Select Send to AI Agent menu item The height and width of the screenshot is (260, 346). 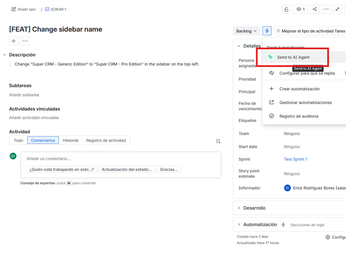coord(304,57)
